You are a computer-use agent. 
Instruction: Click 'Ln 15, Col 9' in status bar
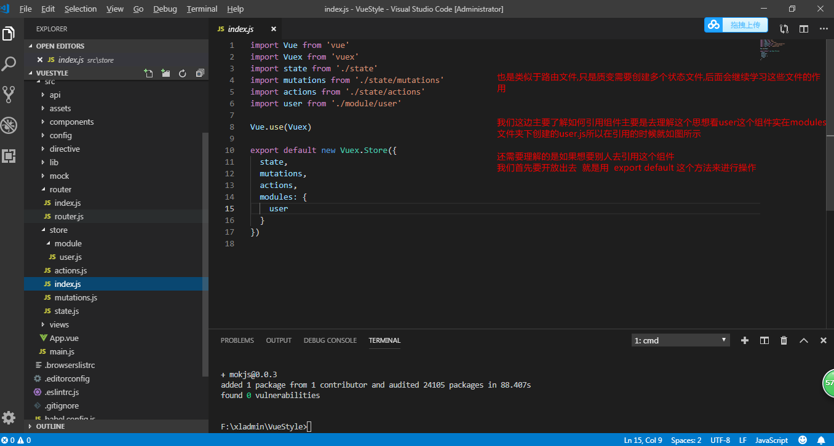point(643,440)
